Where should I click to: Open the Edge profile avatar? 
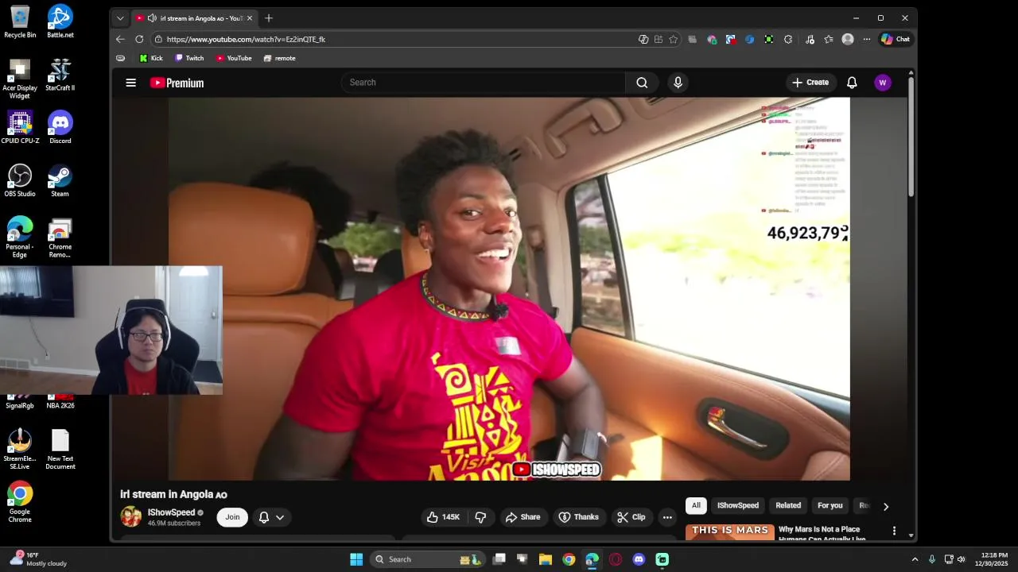848,39
